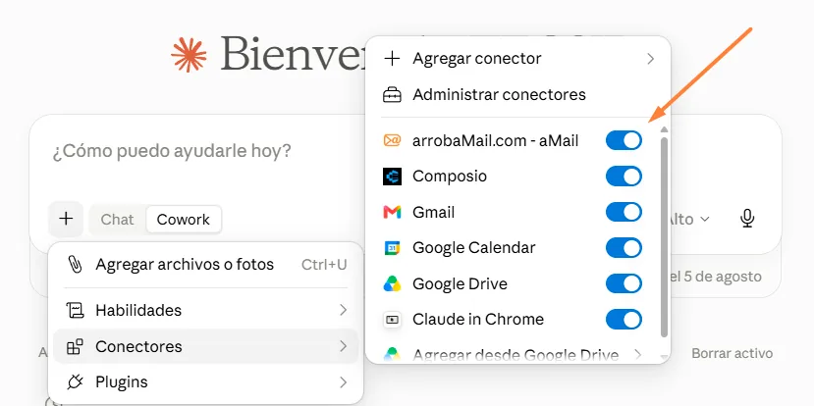Open the Habilidades menu entry

(x=205, y=310)
